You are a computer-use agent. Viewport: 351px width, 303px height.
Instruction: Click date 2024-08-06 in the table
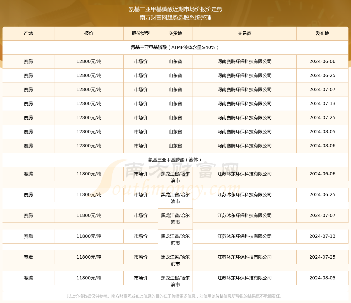tap(322, 146)
